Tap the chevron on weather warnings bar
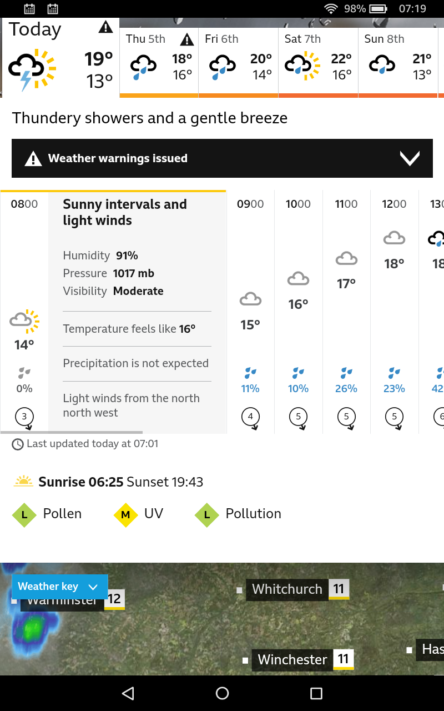Screen dimensions: 444x711 (410, 159)
